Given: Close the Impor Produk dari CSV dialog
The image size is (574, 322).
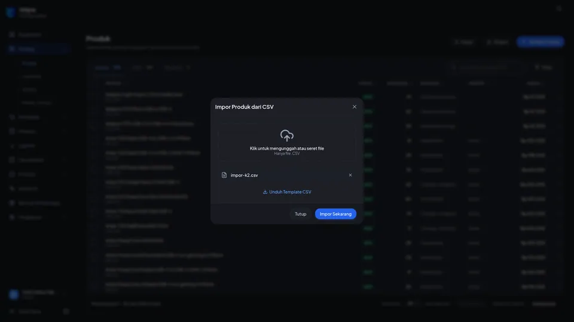Looking at the screenshot, I should click(x=355, y=107).
